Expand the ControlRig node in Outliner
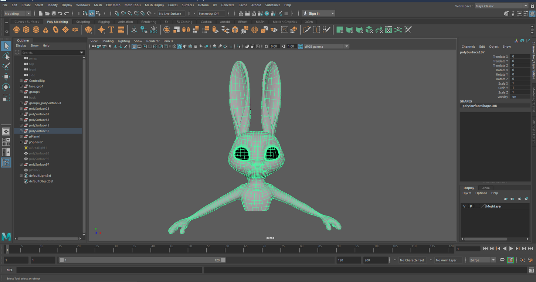This screenshot has width=536, height=282. click(x=21, y=81)
